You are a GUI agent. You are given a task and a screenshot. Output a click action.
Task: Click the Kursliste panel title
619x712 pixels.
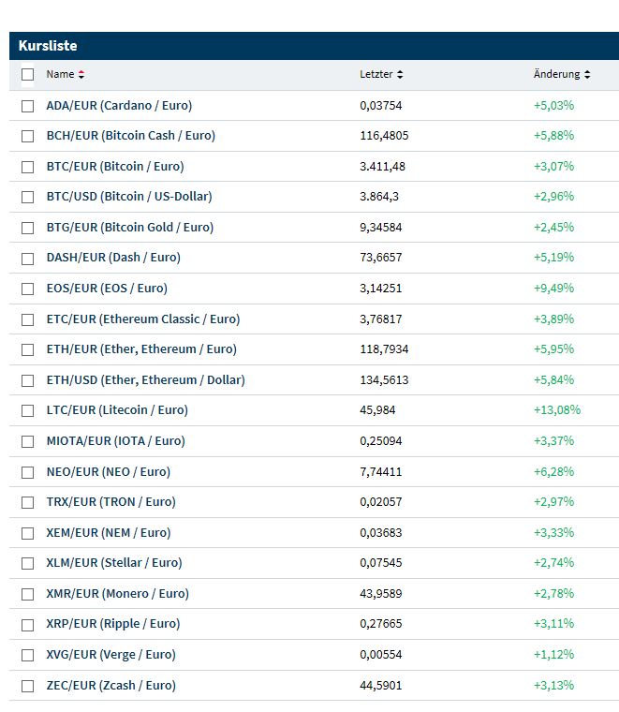48,46
